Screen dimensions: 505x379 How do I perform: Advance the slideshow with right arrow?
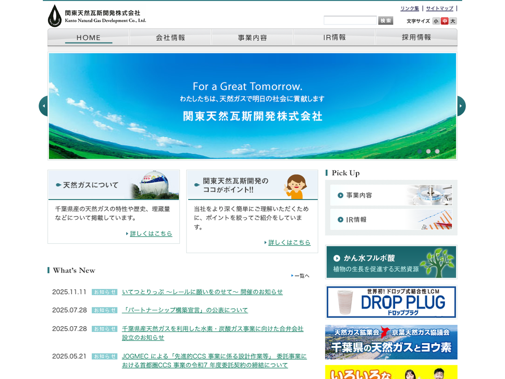(461, 106)
